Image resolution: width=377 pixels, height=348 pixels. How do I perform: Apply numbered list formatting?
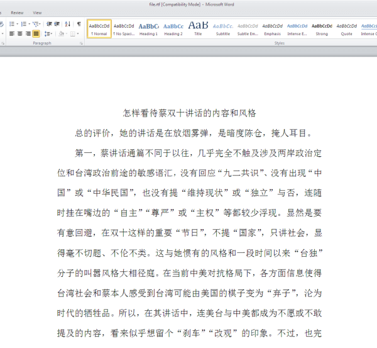24,24
